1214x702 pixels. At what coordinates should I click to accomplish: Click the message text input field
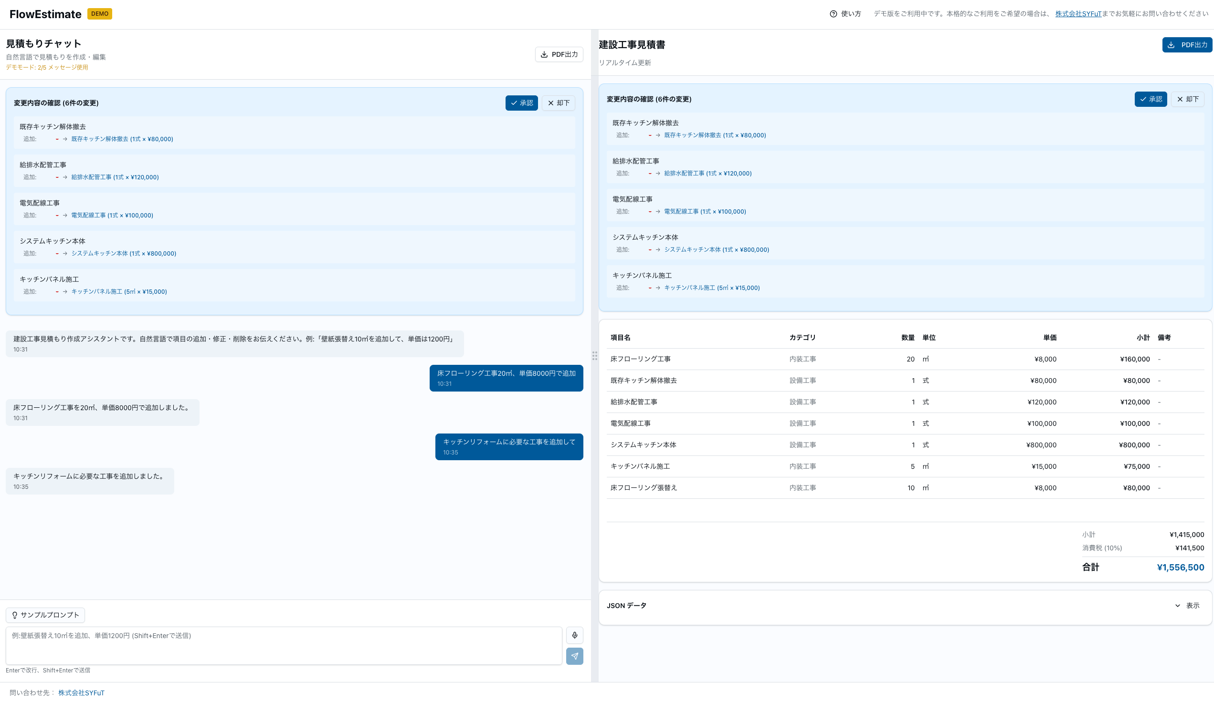click(284, 645)
